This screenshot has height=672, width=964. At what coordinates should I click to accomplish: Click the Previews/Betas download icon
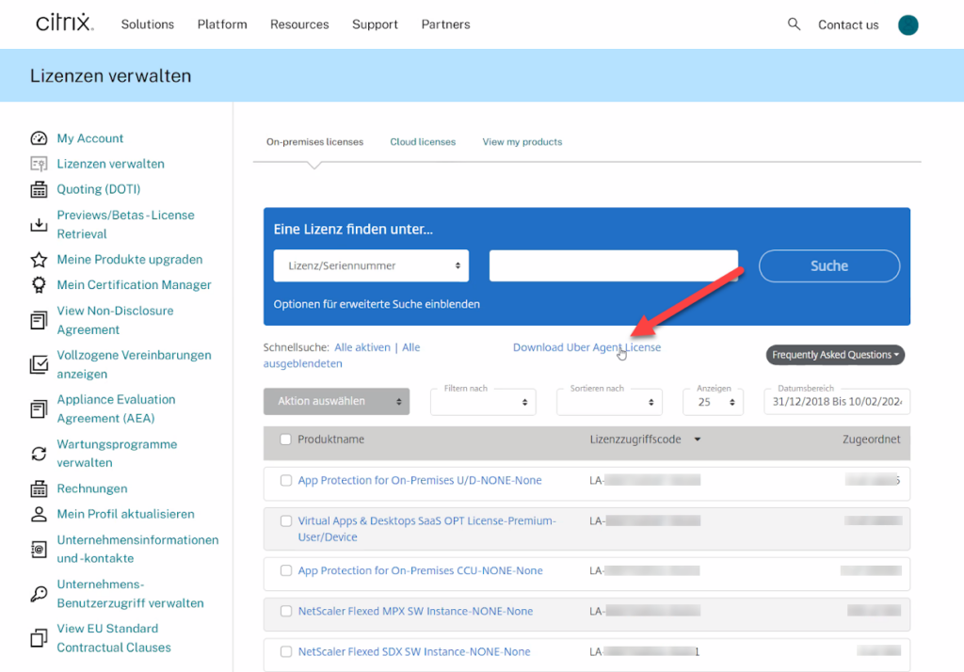(x=39, y=225)
